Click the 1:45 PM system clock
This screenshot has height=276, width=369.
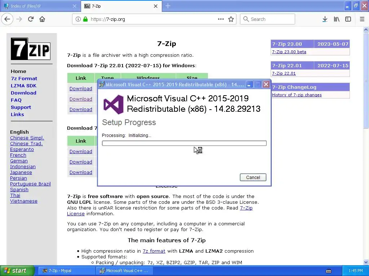coord(356,271)
